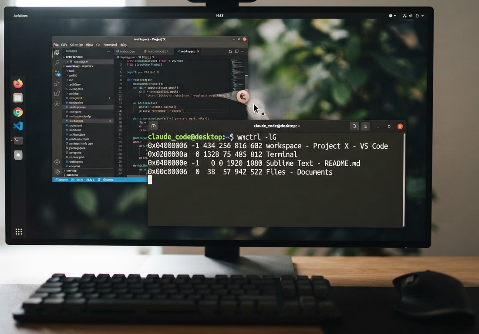
Task: Open the Explorer view in VS Code activity bar
Action: point(57,53)
